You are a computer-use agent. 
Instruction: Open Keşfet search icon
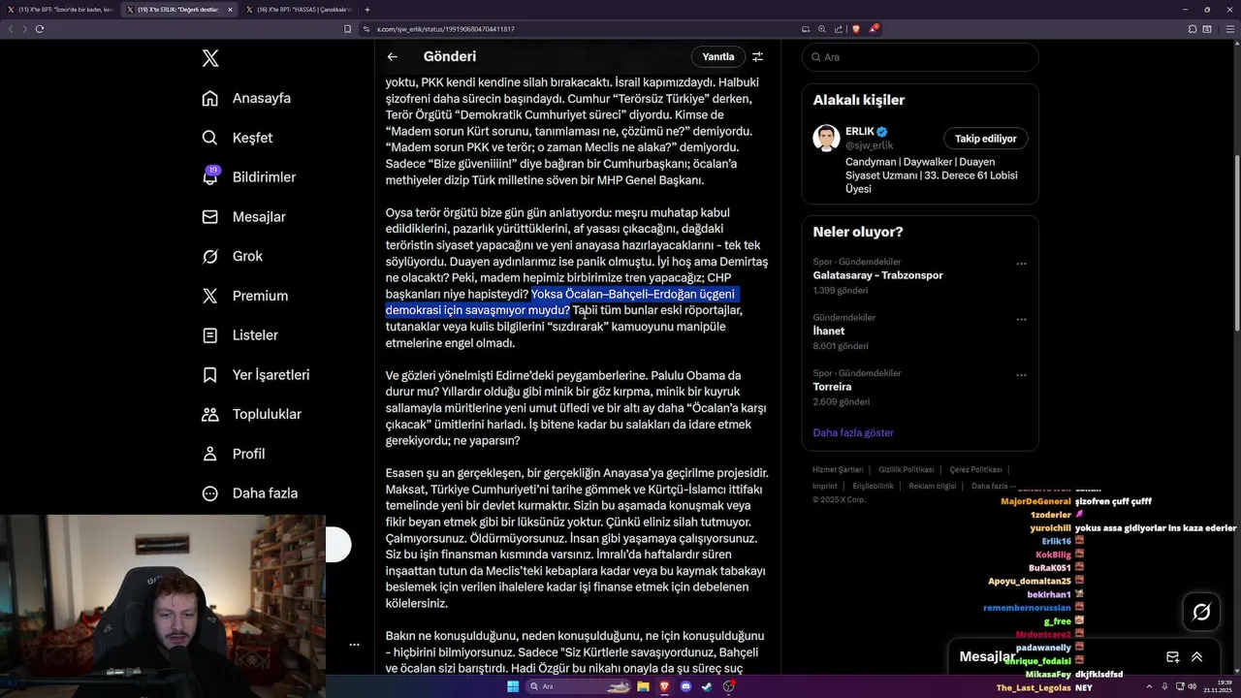pos(210,138)
